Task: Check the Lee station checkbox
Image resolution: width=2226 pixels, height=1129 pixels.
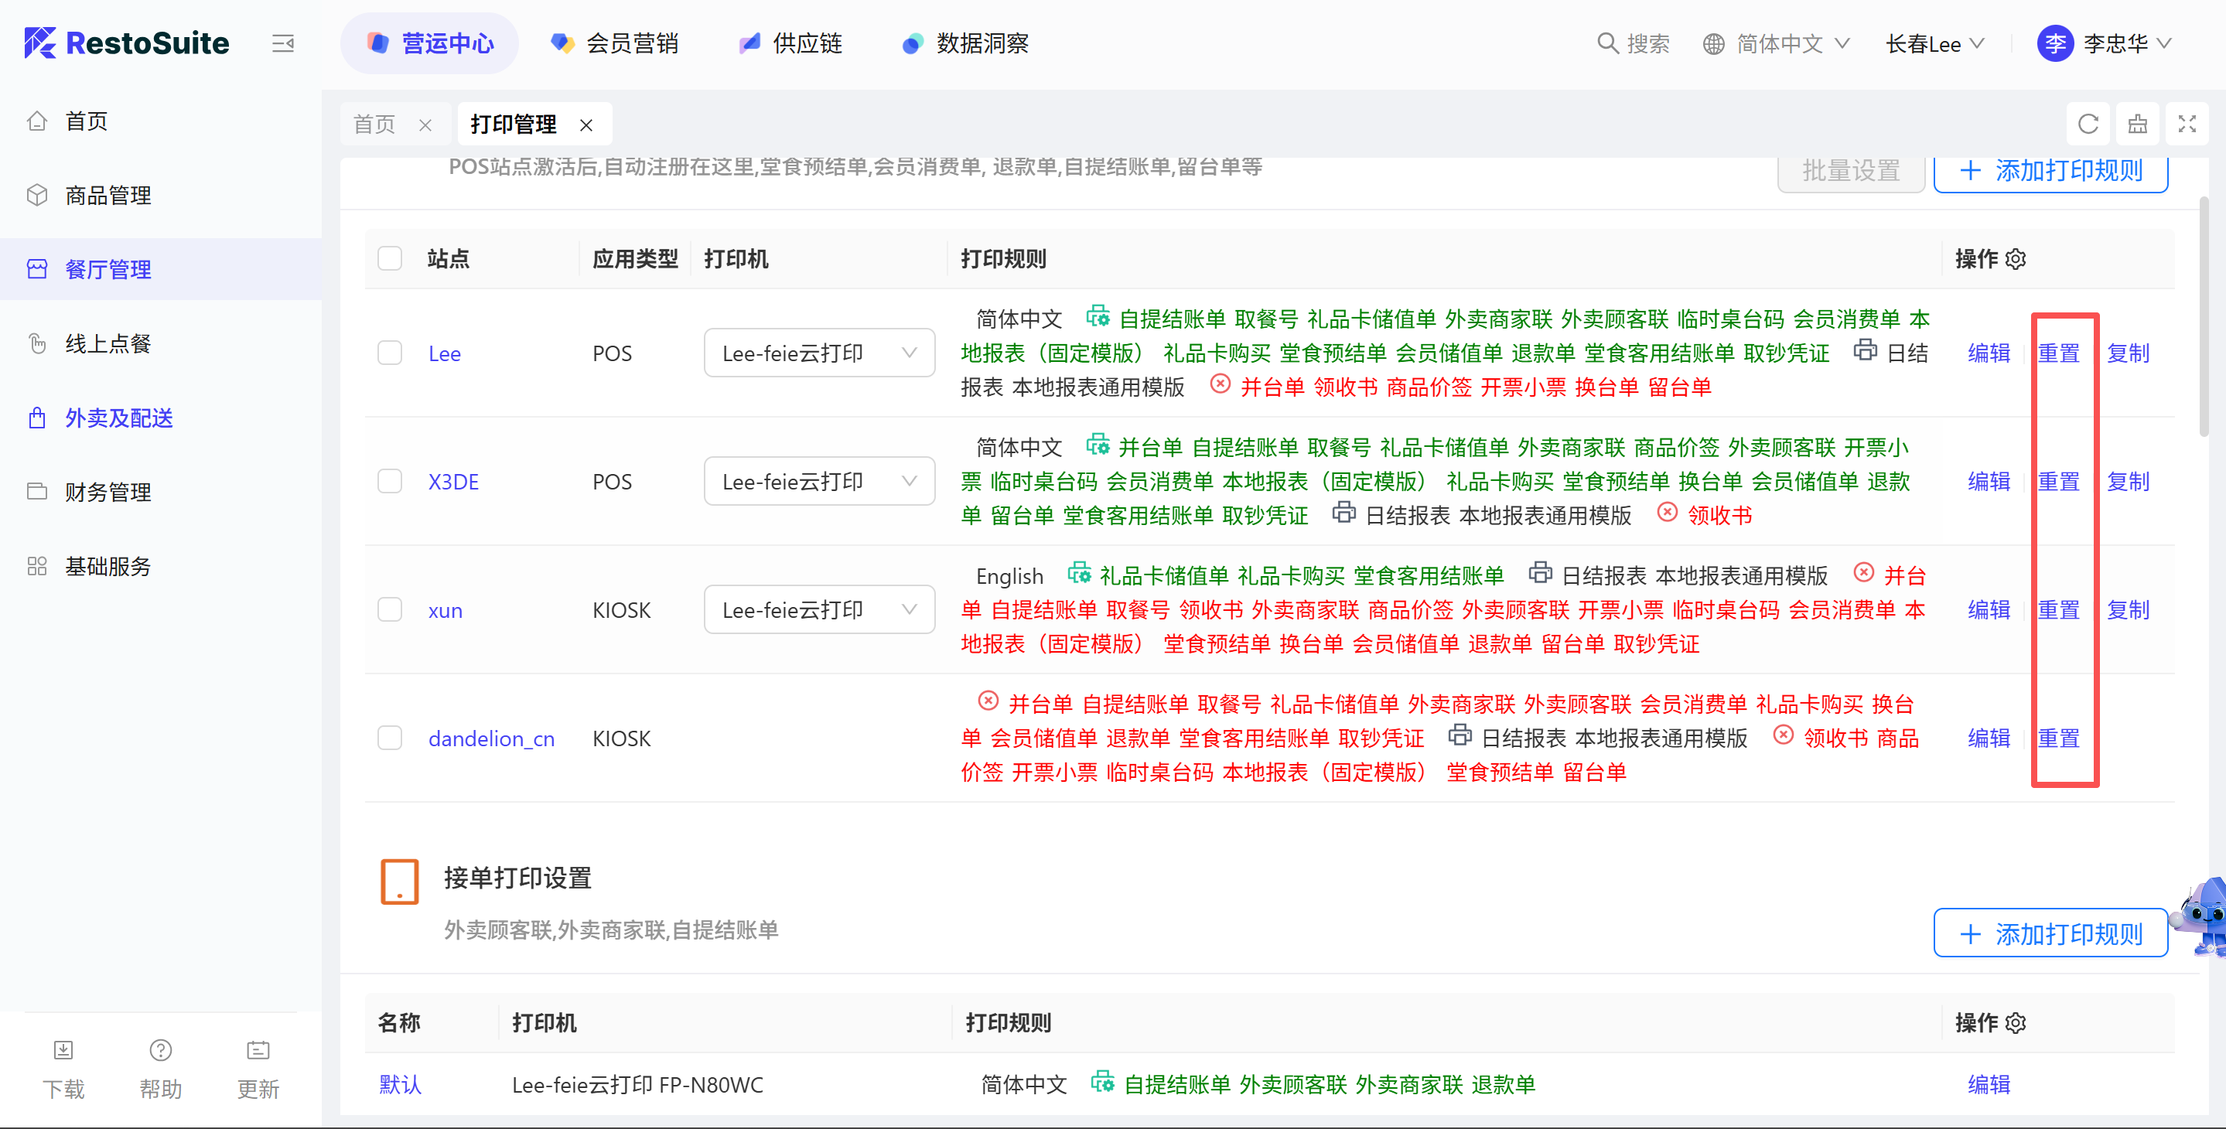Action: [x=390, y=353]
